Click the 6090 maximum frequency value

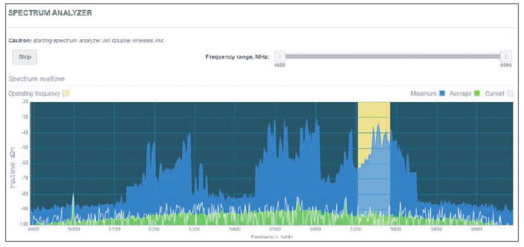[x=506, y=65]
